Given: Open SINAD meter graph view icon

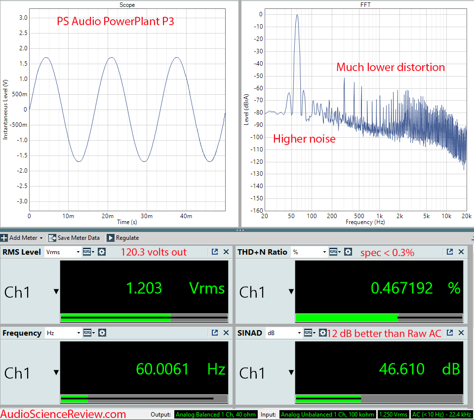Looking at the screenshot, I should tap(310, 333).
